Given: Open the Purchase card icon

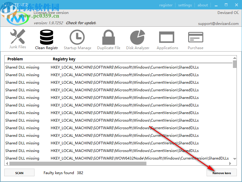Looking at the screenshot, I should tap(195, 37).
